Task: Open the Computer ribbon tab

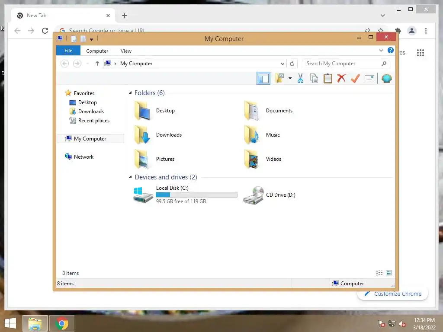Action: point(97,51)
